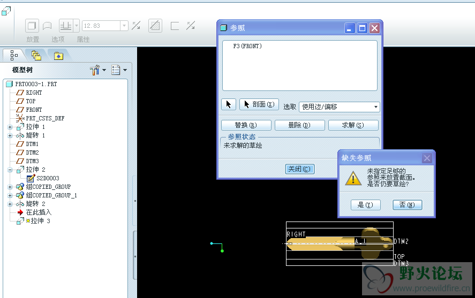
Task: Close the 缺失参照 dialog
Action: 427,158
